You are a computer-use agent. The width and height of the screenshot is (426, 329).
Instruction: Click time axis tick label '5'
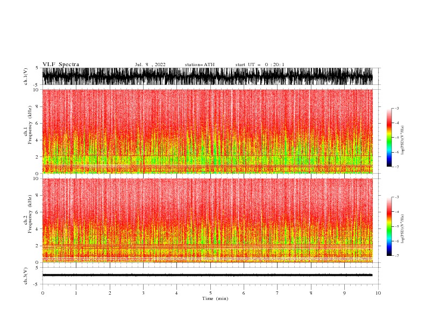[210, 293]
